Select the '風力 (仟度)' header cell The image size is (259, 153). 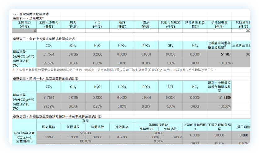(73, 24)
